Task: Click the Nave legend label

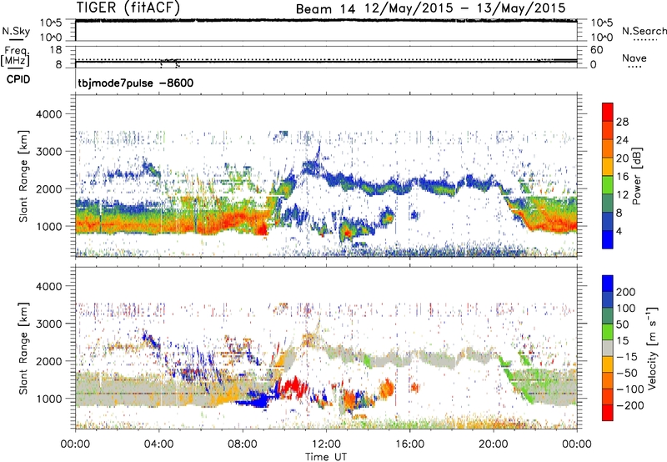Action: click(x=634, y=58)
